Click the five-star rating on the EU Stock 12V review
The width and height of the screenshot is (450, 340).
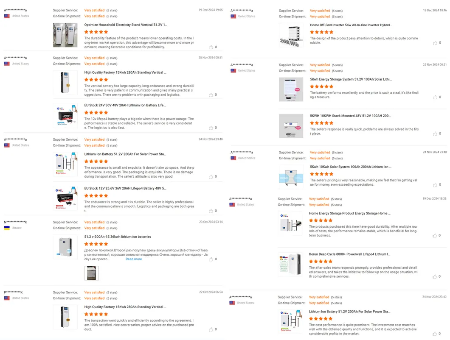click(x=96, y=195)
